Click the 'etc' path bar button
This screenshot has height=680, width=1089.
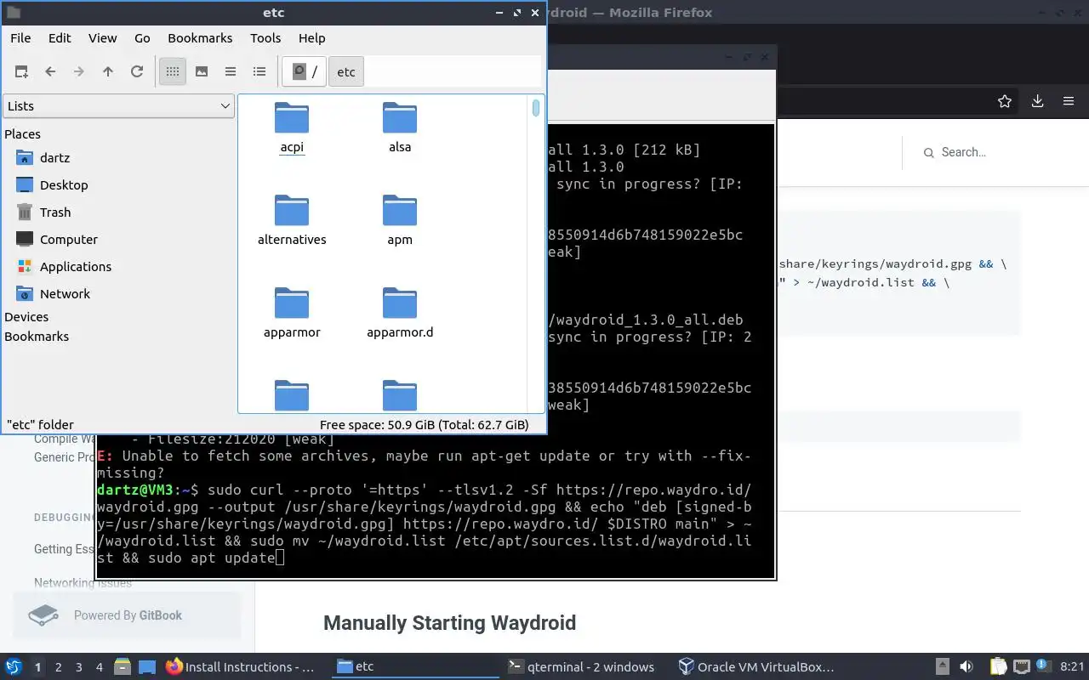point(346,72)
